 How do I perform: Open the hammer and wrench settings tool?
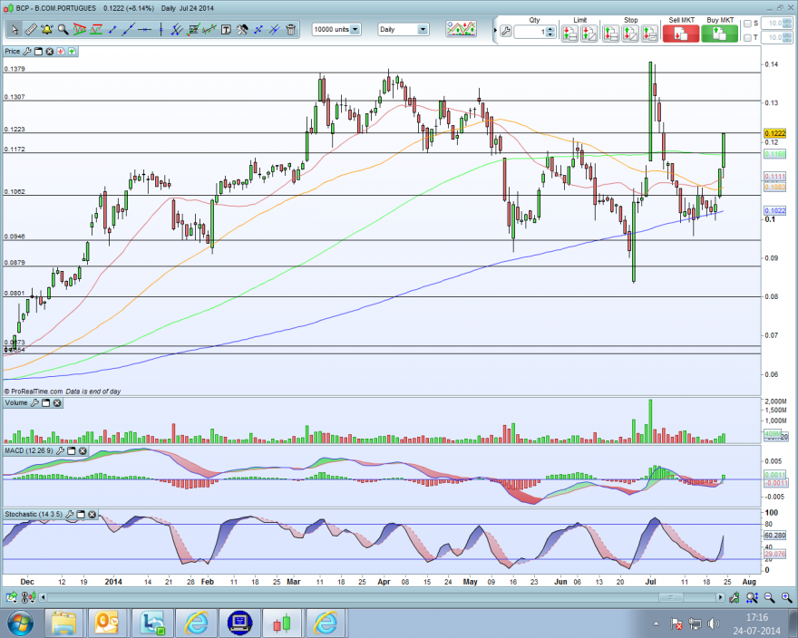click(x=242, y=30)
